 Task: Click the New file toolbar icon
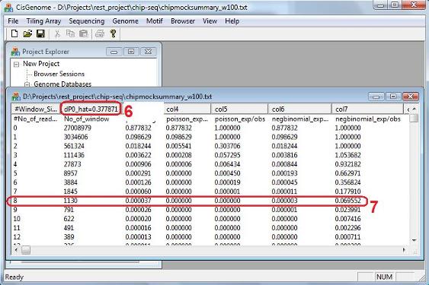[x=14, y=34]
